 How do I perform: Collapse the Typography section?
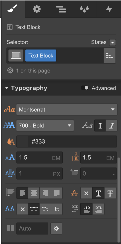[x=7, y=88]
